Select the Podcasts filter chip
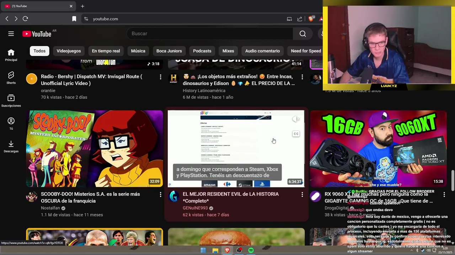Viewport: 455px width, 255px height. 202,51
